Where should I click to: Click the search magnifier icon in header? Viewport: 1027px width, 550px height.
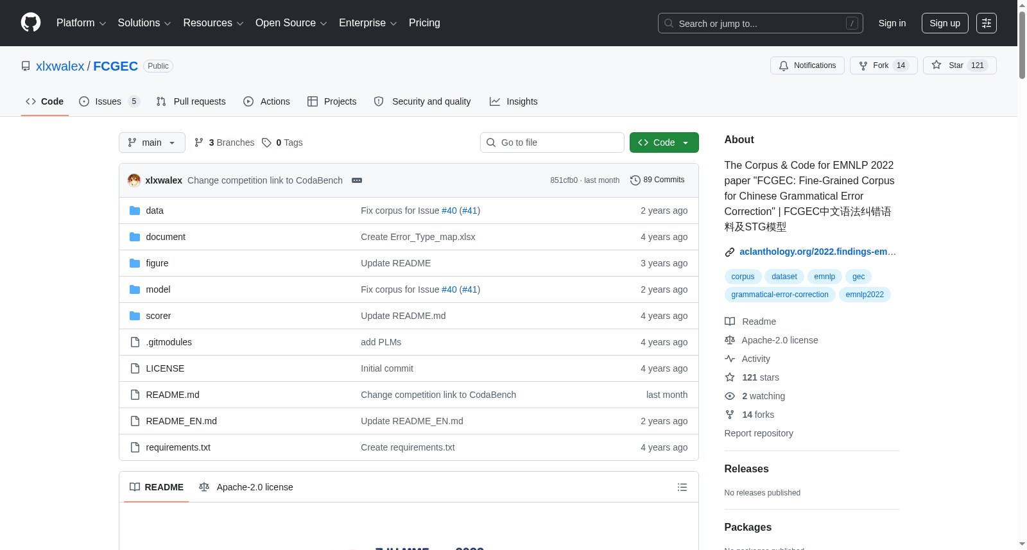[x=669, y=23]
